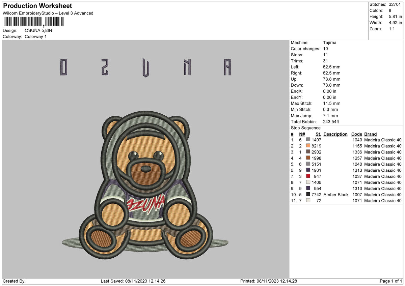This screenshot has width=405, height=286.
Task: Click the swatch beside stitch count 2902
Action: click(x=308, y=152)
